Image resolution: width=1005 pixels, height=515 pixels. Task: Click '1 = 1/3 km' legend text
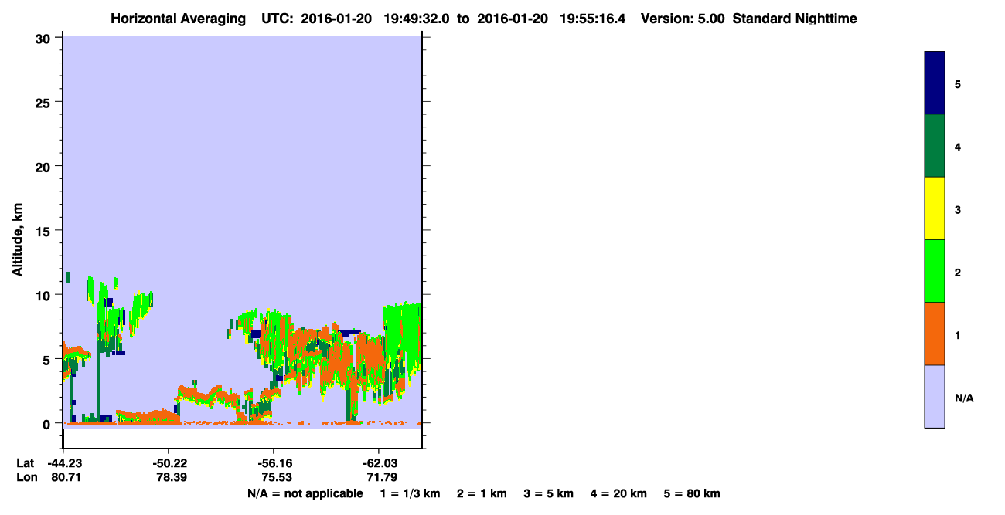tap(411, 493)
